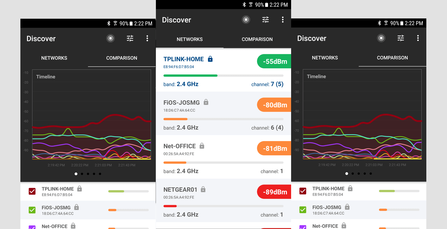
Task: Tap lock icon beside TPLINK-HOME in center screen
Action: point(210,59)
